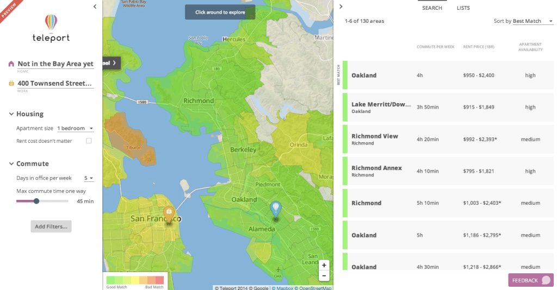Select the Richmond Annex result row
The height and width of the screenshot is (290, 557).
[448, 171]
